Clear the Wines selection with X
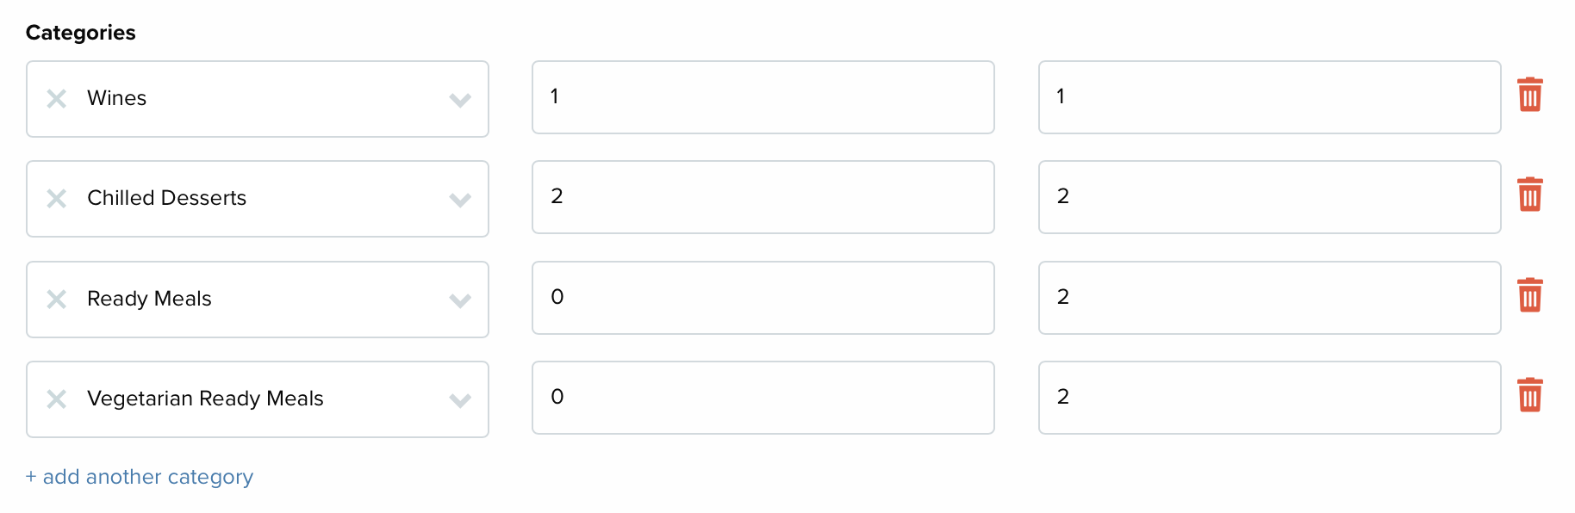This screenshot has width=1575, height=513. point(57,99)
